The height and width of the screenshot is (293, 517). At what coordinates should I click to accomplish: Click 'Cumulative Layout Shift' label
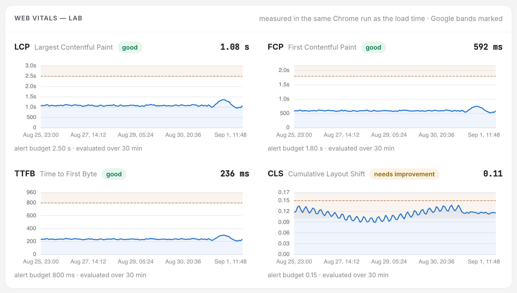pyautogui.click(x=327, y=174)
